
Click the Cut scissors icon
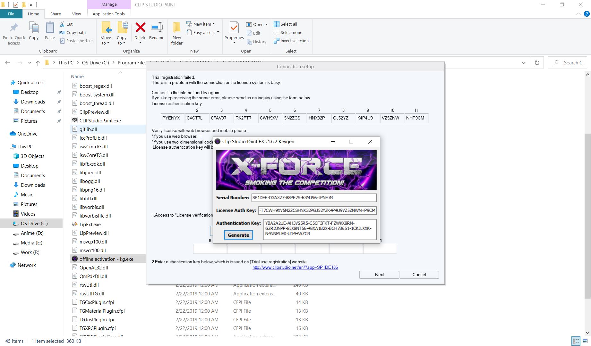pos(62,24)
